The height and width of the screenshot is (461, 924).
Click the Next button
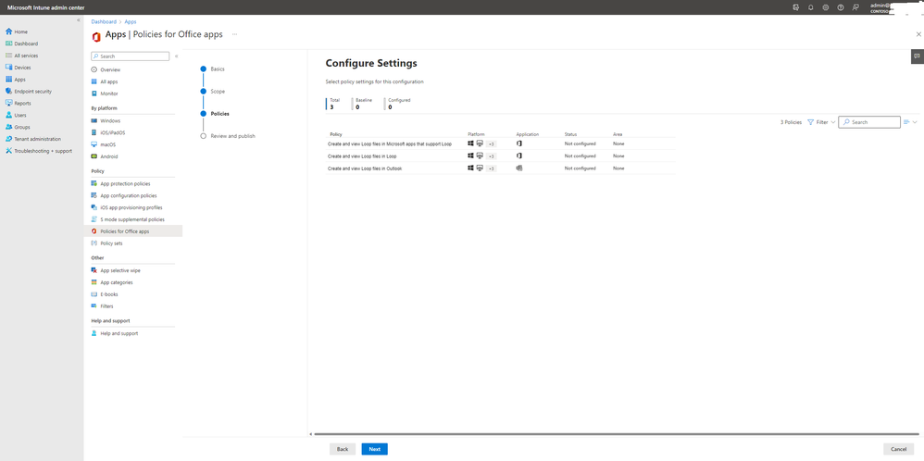(375, 449)
